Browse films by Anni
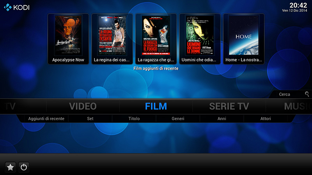The image size is (312, 175). (222, 119)
